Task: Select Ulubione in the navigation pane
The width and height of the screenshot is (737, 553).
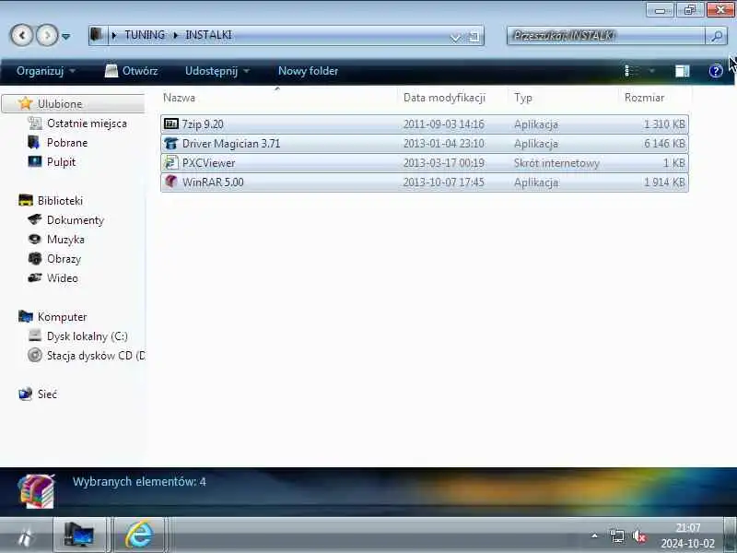Action: [x=74, y=103]
